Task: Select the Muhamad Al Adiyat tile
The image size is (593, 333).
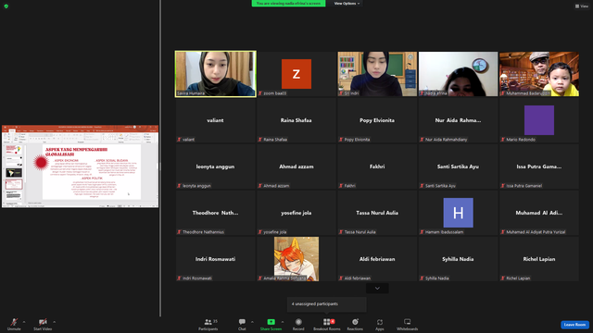Action: pos(539,213)
